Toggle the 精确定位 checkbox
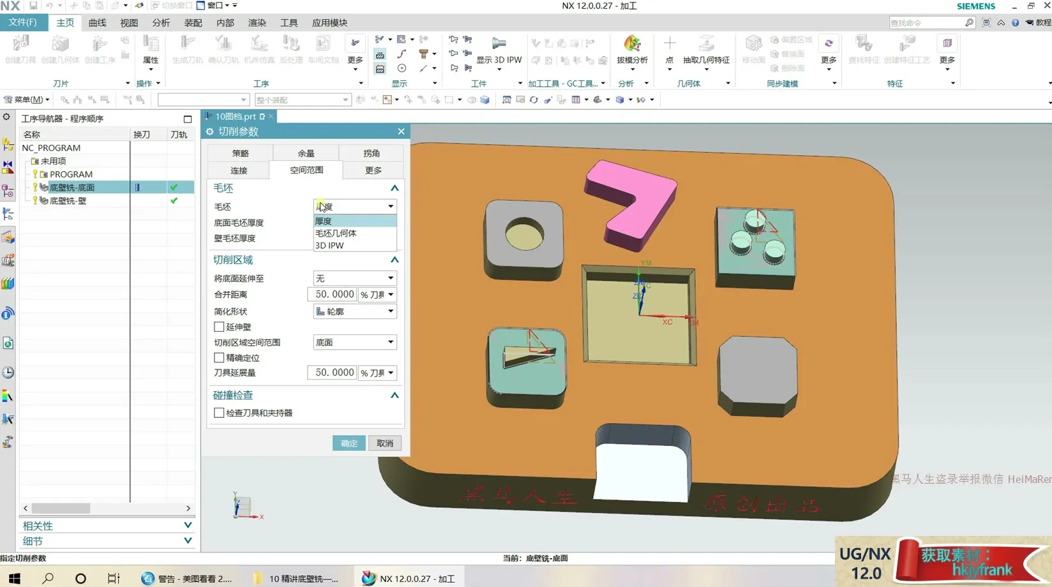Image resolution: width=1052 pixels, height=587 pixels. tap(219, 358)
